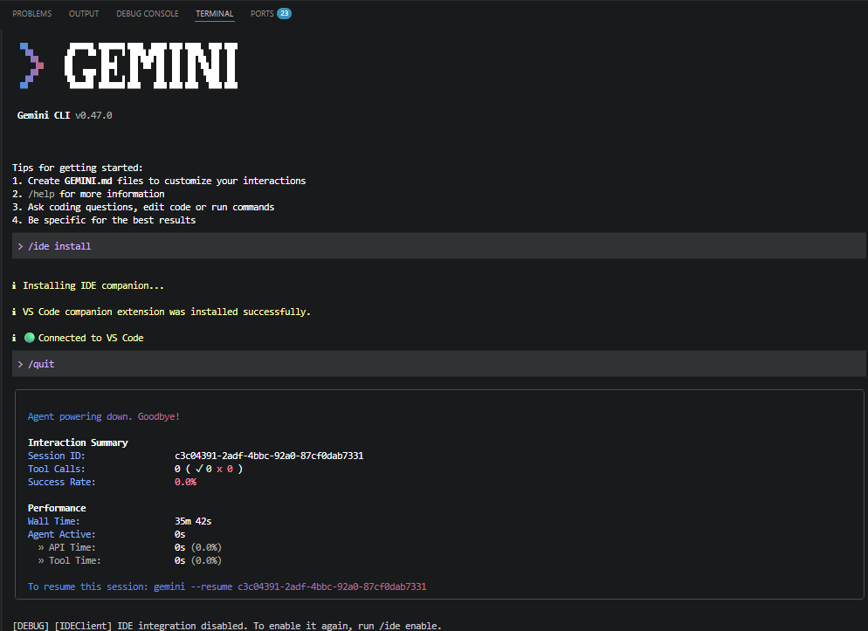Click the session ID in the resume command
The image size is (868, 631).
coord(332,586)
